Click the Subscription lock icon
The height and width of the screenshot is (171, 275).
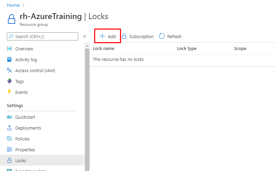pos(124,36)
